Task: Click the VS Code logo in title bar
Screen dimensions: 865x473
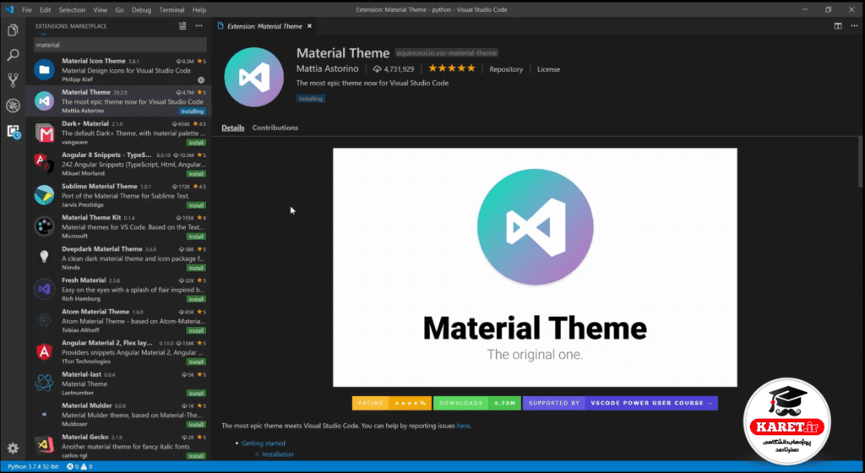Action: pos(9,9)
